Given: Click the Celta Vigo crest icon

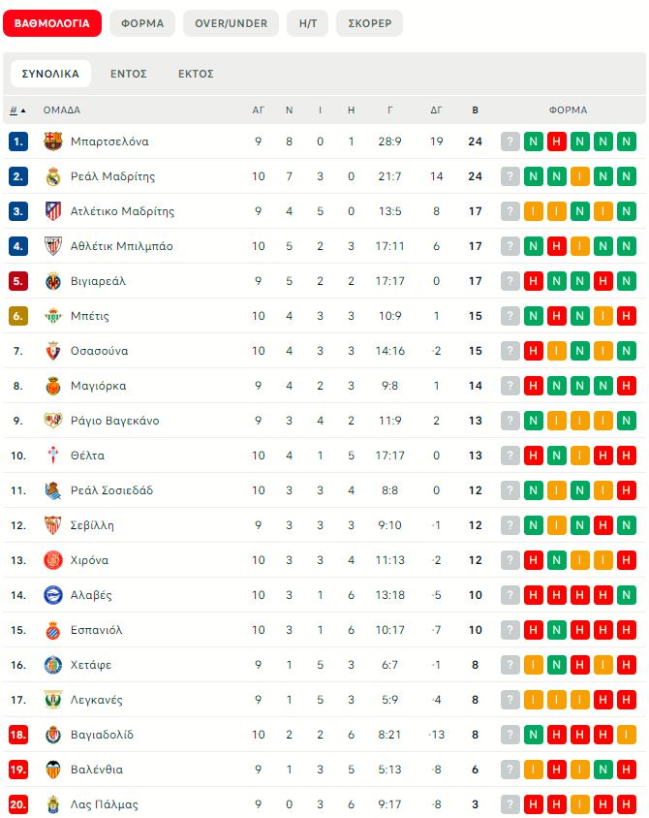Looking at the screenshot, I should click(x=53, y=456).
